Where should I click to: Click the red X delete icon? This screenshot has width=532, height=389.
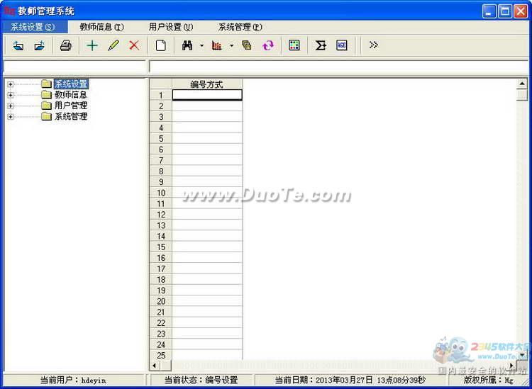pos(134,45)
